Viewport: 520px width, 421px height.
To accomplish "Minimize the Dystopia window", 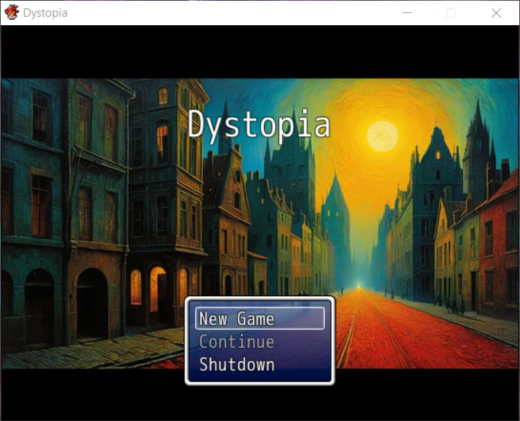I will [407, 13].
